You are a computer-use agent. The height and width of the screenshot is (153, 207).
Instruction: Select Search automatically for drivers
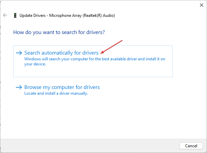61,53
